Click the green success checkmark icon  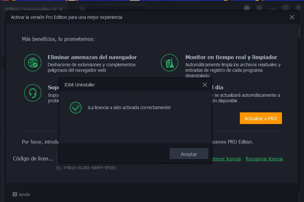(76, 107)
